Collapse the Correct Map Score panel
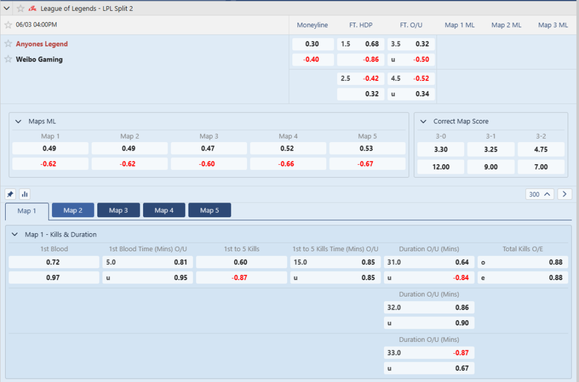Screen dimensions: 579x382 (x=423, y=122)
